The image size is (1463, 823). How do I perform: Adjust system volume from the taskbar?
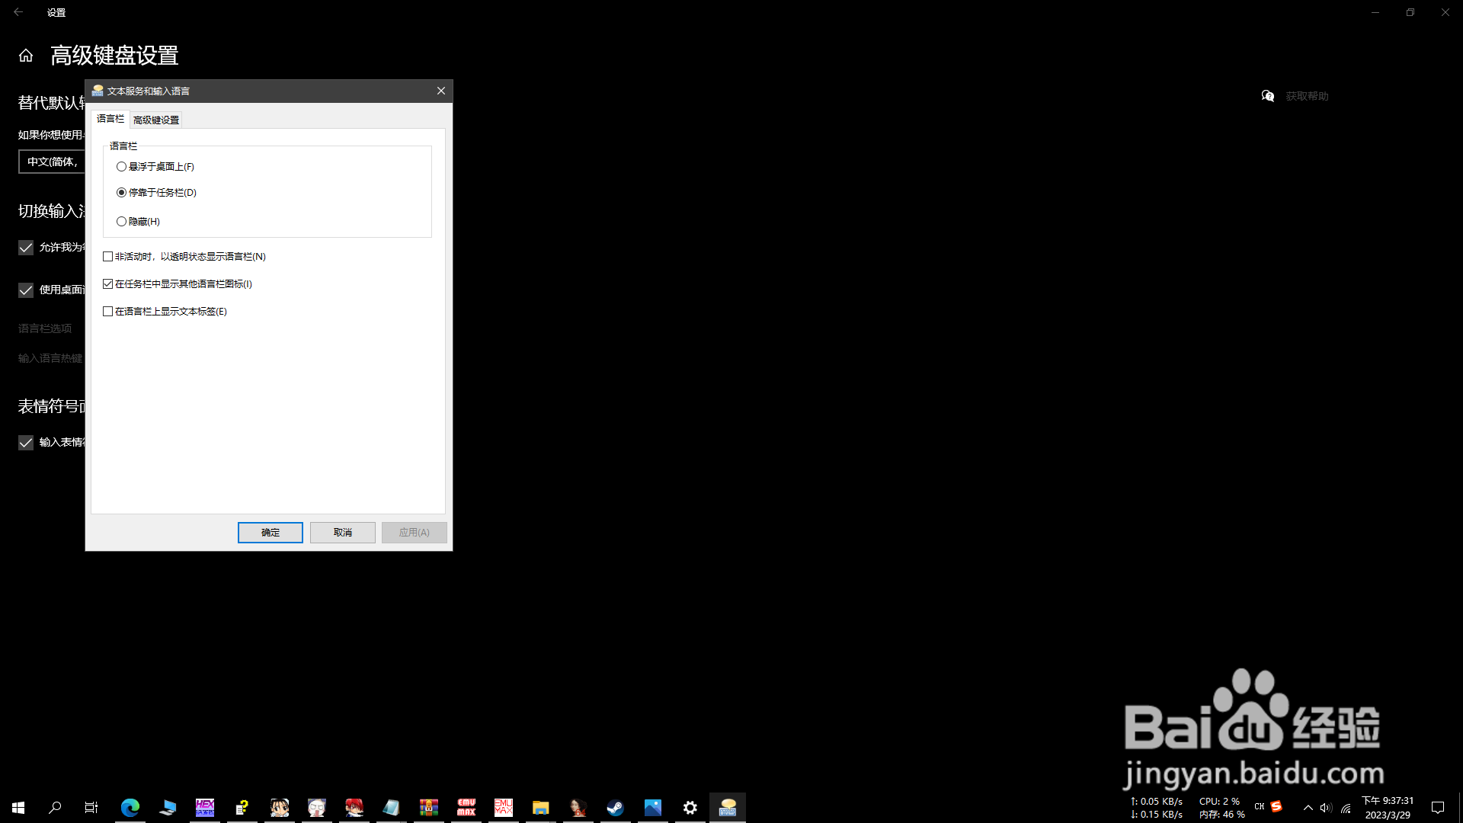[1326, 807]
